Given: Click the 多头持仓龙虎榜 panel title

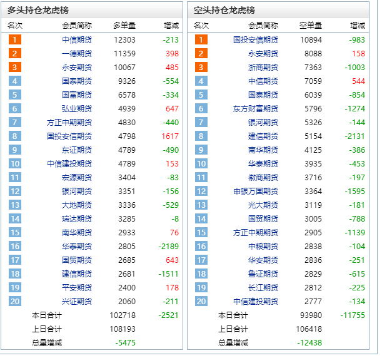Looking at the screenshot, I should coord(38,10).
